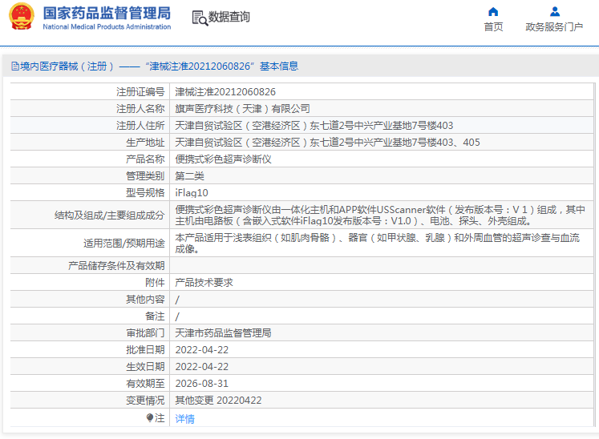599x439 pixels.
Task: Click the 批准日期 row label
Action: (x=146, y=349)
